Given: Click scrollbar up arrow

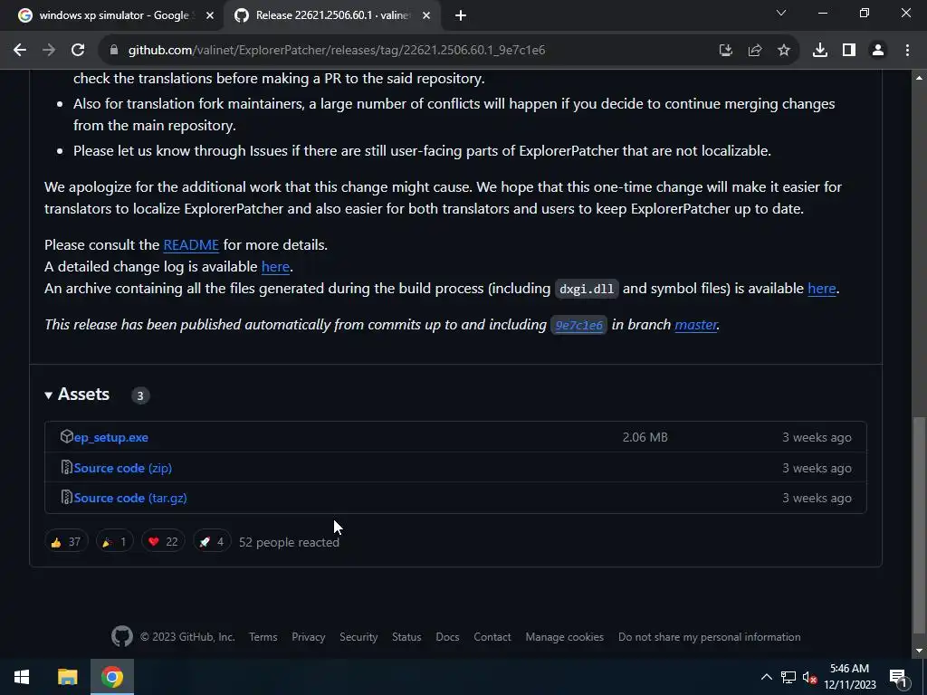Looking at the screenshot, I should coord(920,78).
